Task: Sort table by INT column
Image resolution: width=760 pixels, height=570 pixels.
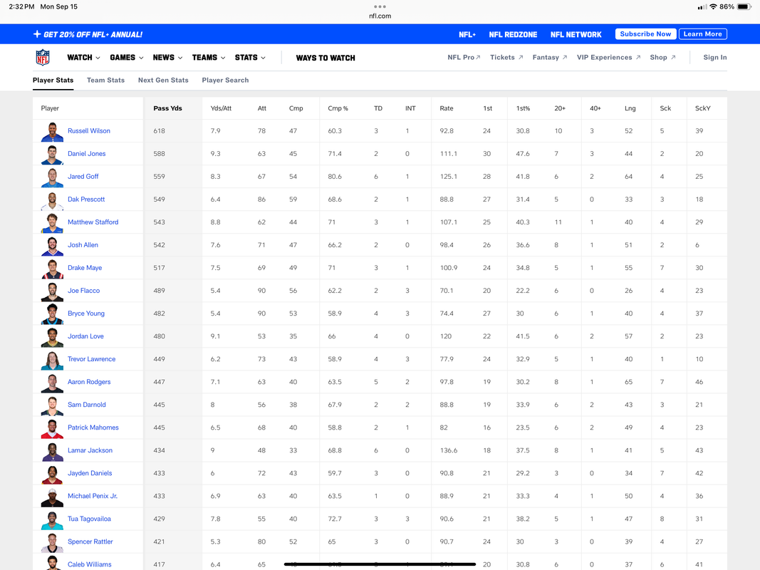Action: (x=410, y=108)
